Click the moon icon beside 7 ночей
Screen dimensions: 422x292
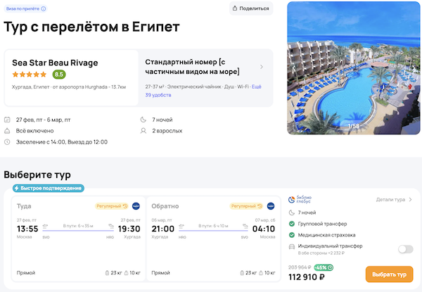[143, 120]
